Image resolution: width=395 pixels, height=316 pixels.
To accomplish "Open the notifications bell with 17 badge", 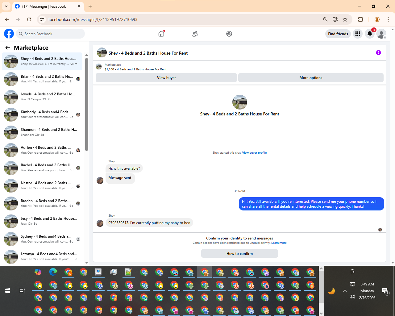I will point(370,34).
